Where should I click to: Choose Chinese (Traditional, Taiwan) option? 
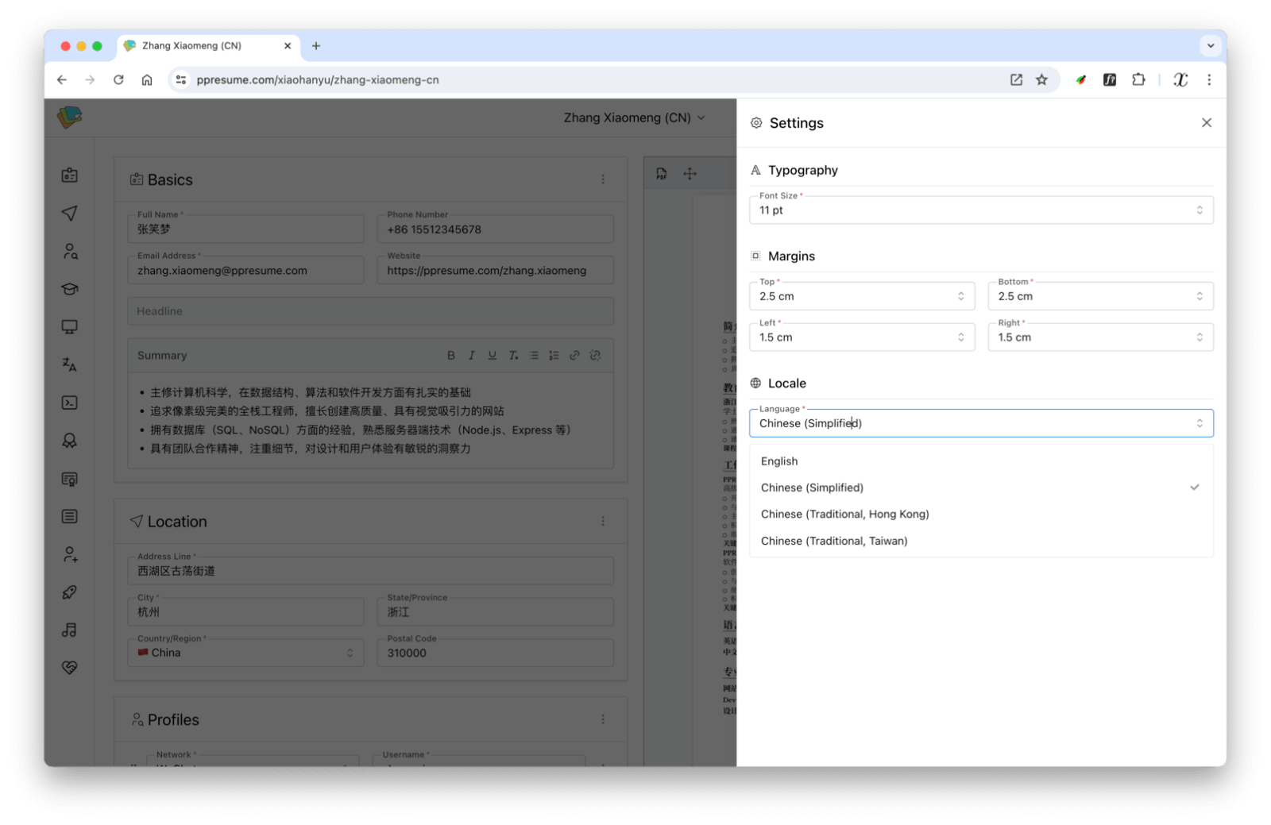[834, 541]
